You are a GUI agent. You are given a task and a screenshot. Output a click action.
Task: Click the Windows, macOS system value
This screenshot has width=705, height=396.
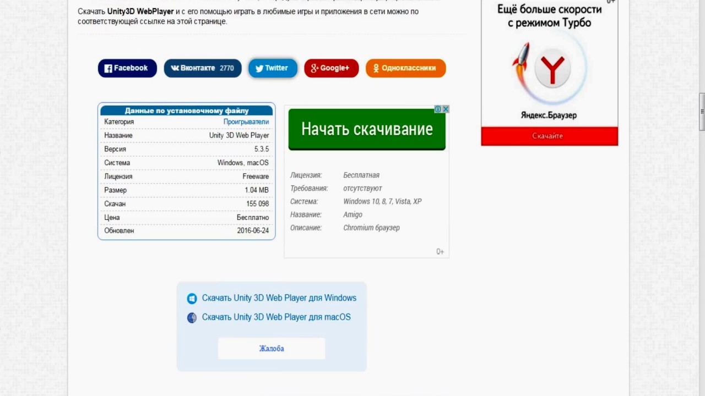(243, 163)
